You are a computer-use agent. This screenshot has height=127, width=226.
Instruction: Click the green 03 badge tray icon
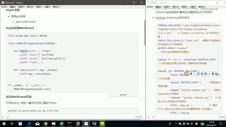click(x=202, y=124)
